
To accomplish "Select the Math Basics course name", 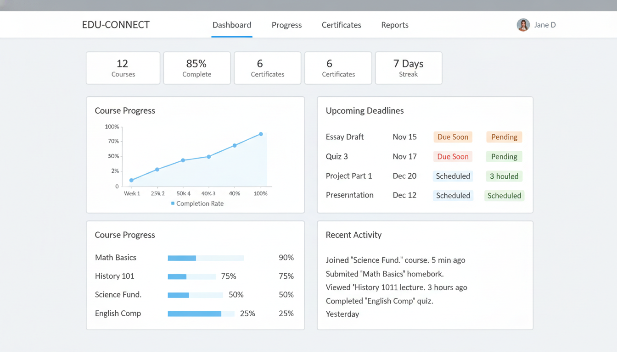I will [116, 258].
